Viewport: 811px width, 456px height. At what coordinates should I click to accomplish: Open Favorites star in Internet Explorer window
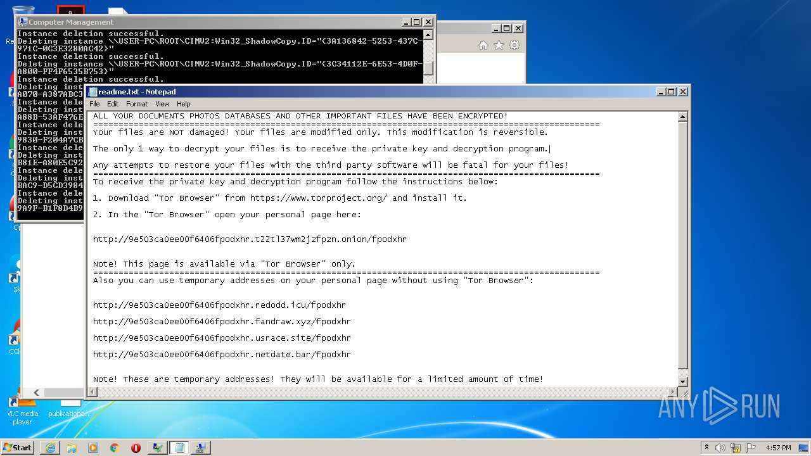[x=499, y=46]
